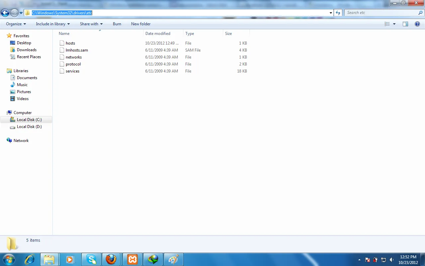The image size is (425, 266).
Task: Open Paint from the taskbar
Action: pos(173,259)
